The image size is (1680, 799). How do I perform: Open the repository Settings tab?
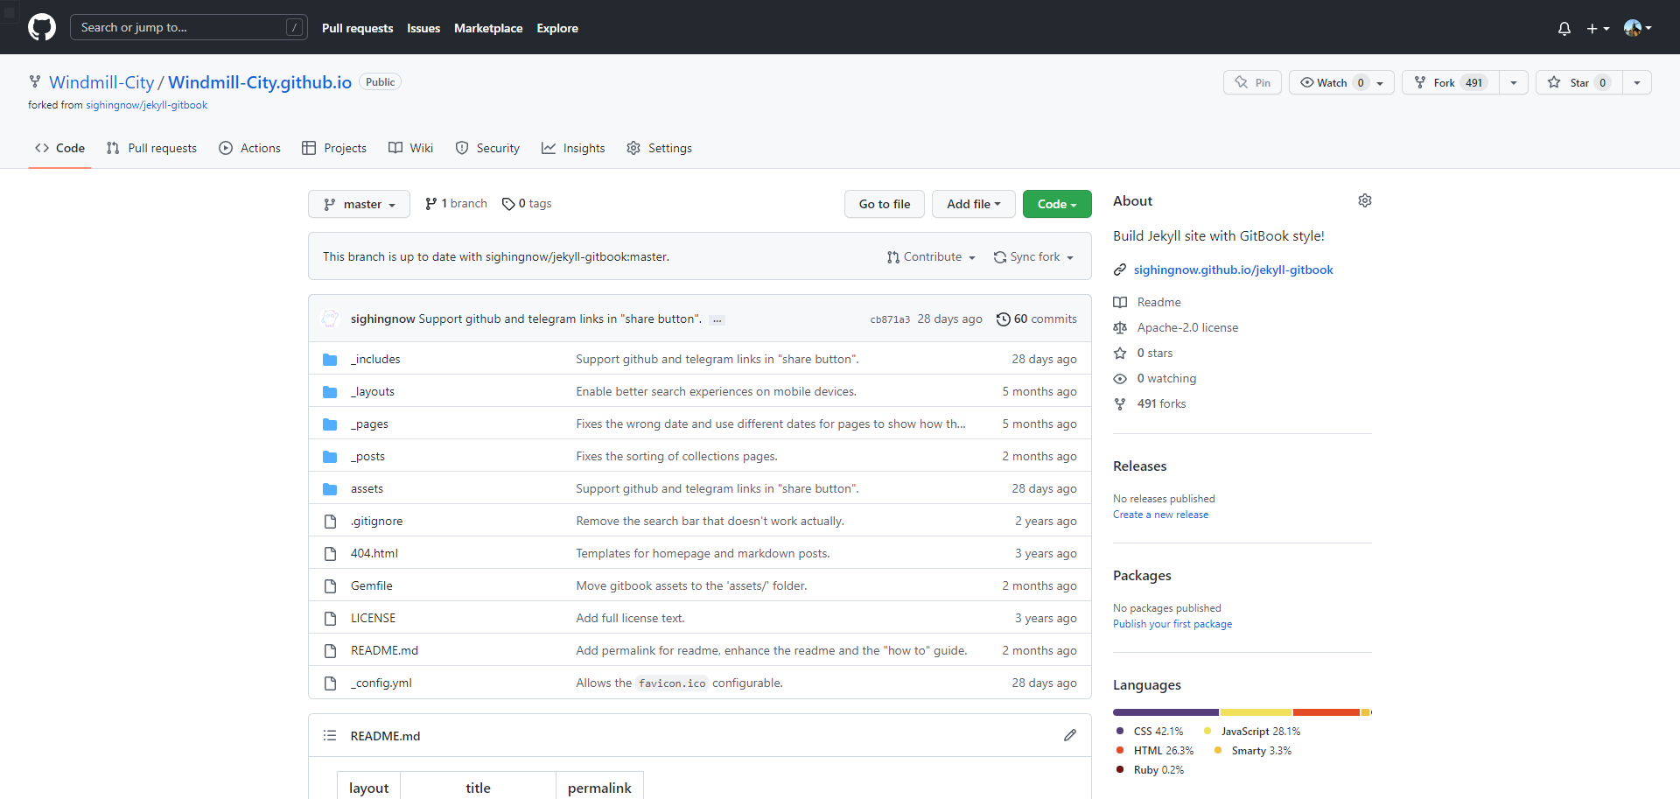tap(659, 148)
